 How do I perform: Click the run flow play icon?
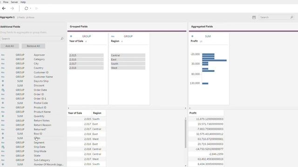pos(36,8)
